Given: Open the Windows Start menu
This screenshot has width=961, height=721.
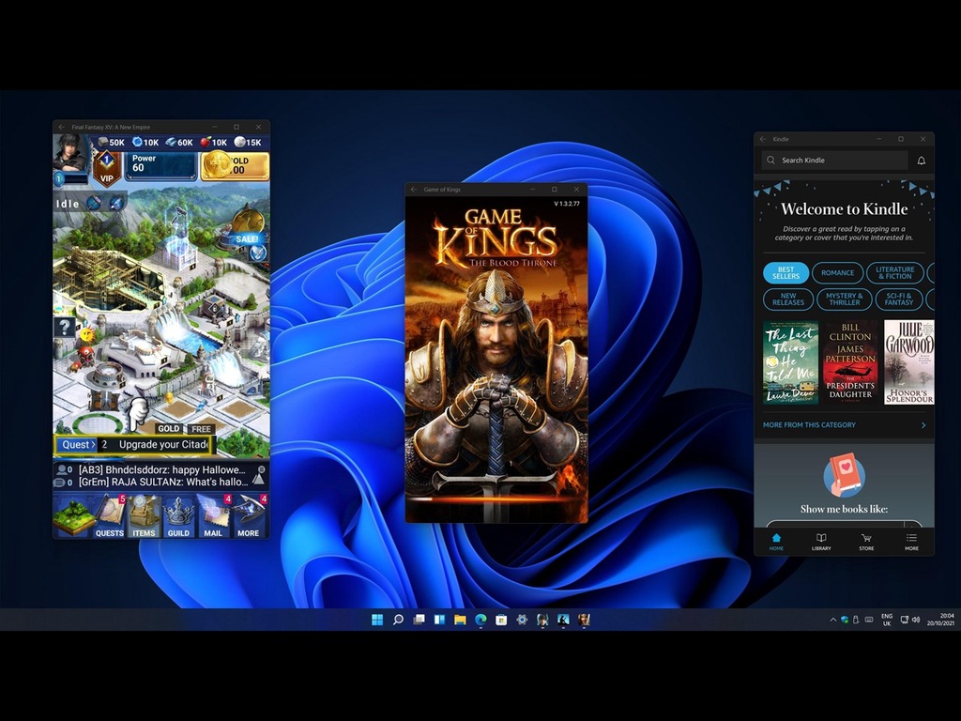Looking at the screenshot, I should tap(377, 620).
